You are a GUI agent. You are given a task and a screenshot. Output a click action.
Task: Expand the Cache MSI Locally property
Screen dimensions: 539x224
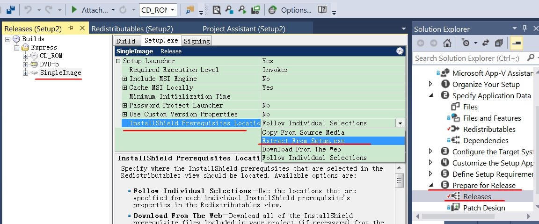[125, 87]
